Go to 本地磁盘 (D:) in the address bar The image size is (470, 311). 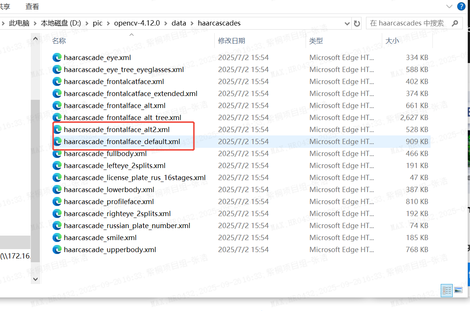[61, 23]
